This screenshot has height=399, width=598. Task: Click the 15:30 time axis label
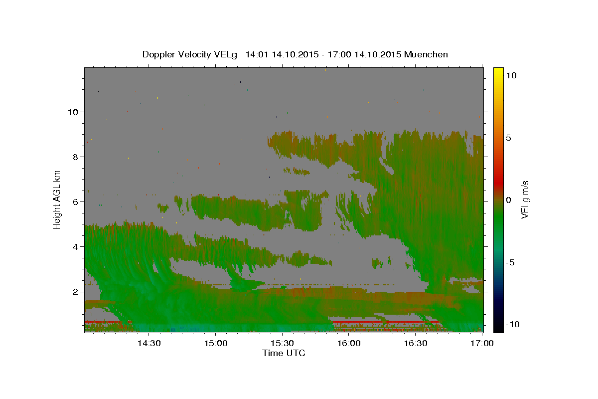282,343
